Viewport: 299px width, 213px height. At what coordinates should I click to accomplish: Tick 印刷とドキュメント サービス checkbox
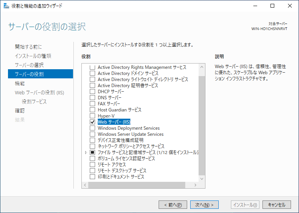click(92, 177)
